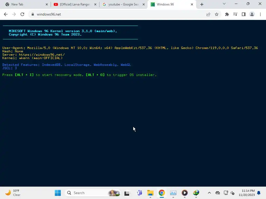Click the cloud sync tray icon
266x199 pixels.
218,193
